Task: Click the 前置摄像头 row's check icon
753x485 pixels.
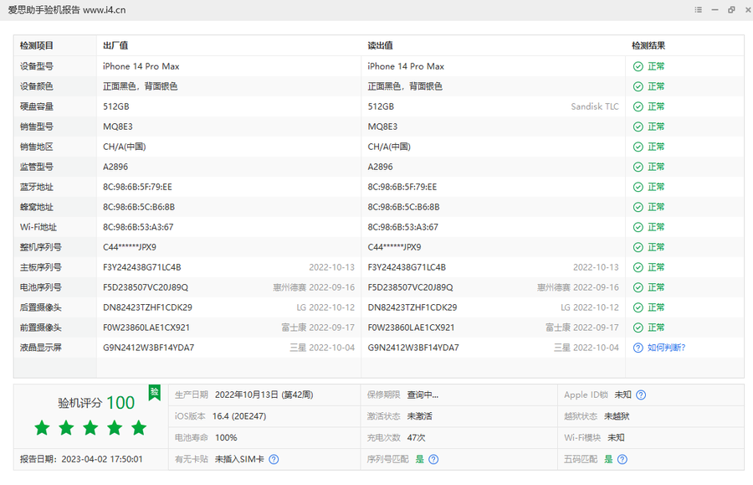Action: click(x=638, y=328)
